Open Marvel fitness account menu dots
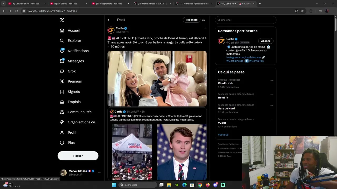This screenshot has height=189, width=337. tap(99, 173)
